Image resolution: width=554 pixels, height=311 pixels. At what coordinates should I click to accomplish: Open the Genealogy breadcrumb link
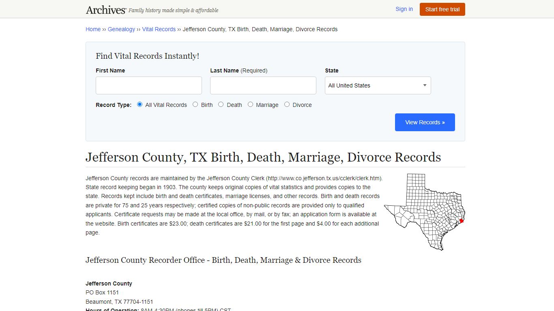click(121, 29)
